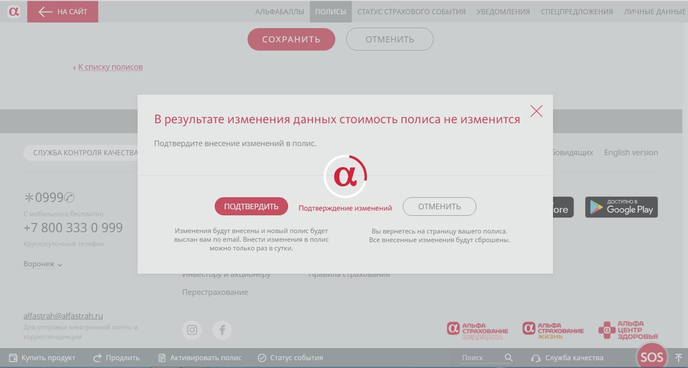Viewport: 688px width, 368px height.
Task: Click the НА САЙТ back button
Action: (63, 12)
